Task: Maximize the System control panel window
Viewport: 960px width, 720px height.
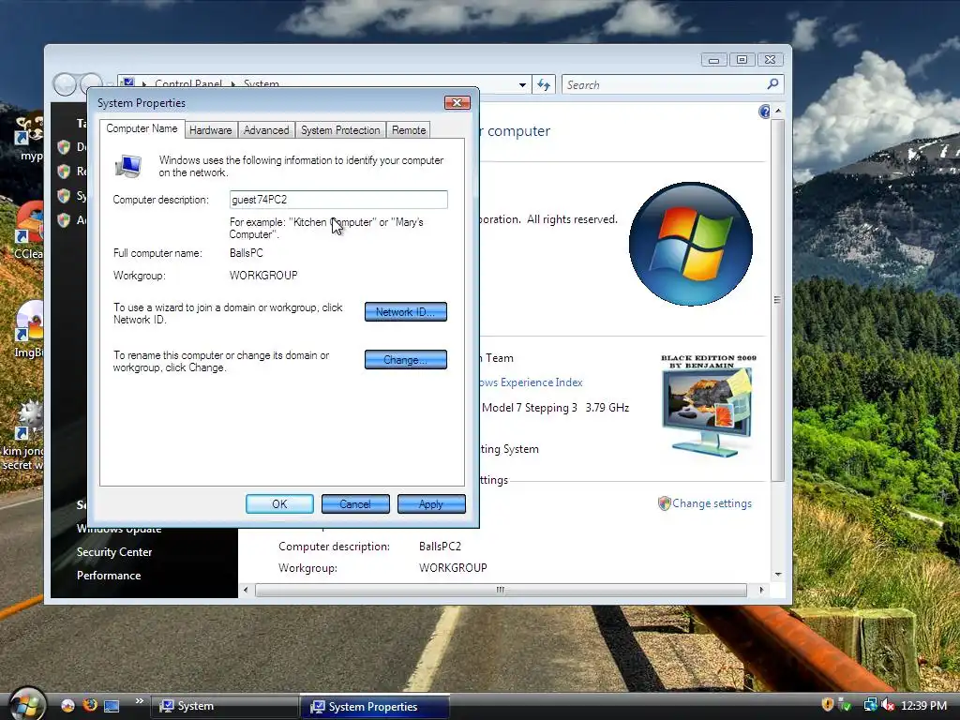Action: [x=742, y=59]
